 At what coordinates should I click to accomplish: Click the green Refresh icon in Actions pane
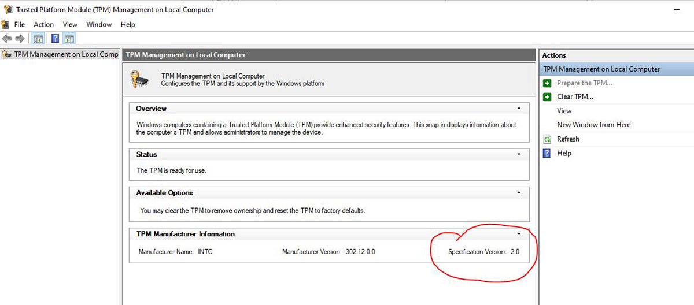pyautogui.click(x=547, y=139)
